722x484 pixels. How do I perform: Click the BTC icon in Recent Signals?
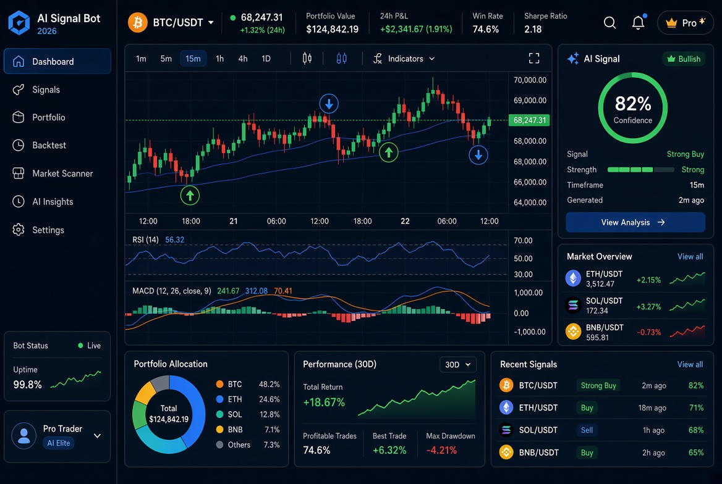(506, 385)
